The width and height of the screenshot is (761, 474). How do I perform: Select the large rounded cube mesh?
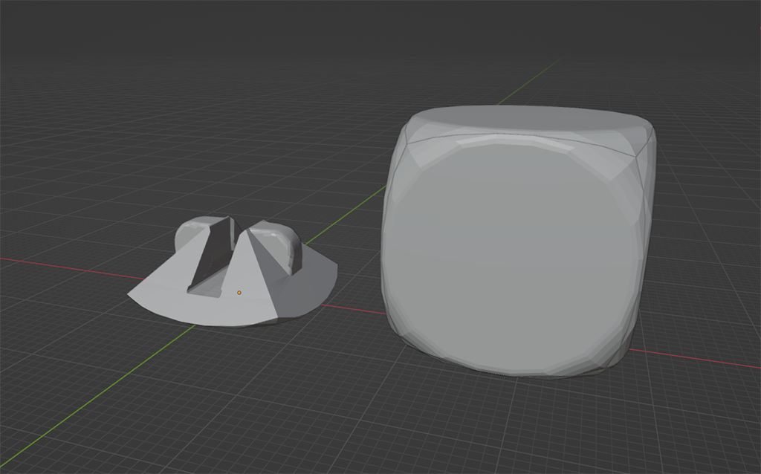518,241
